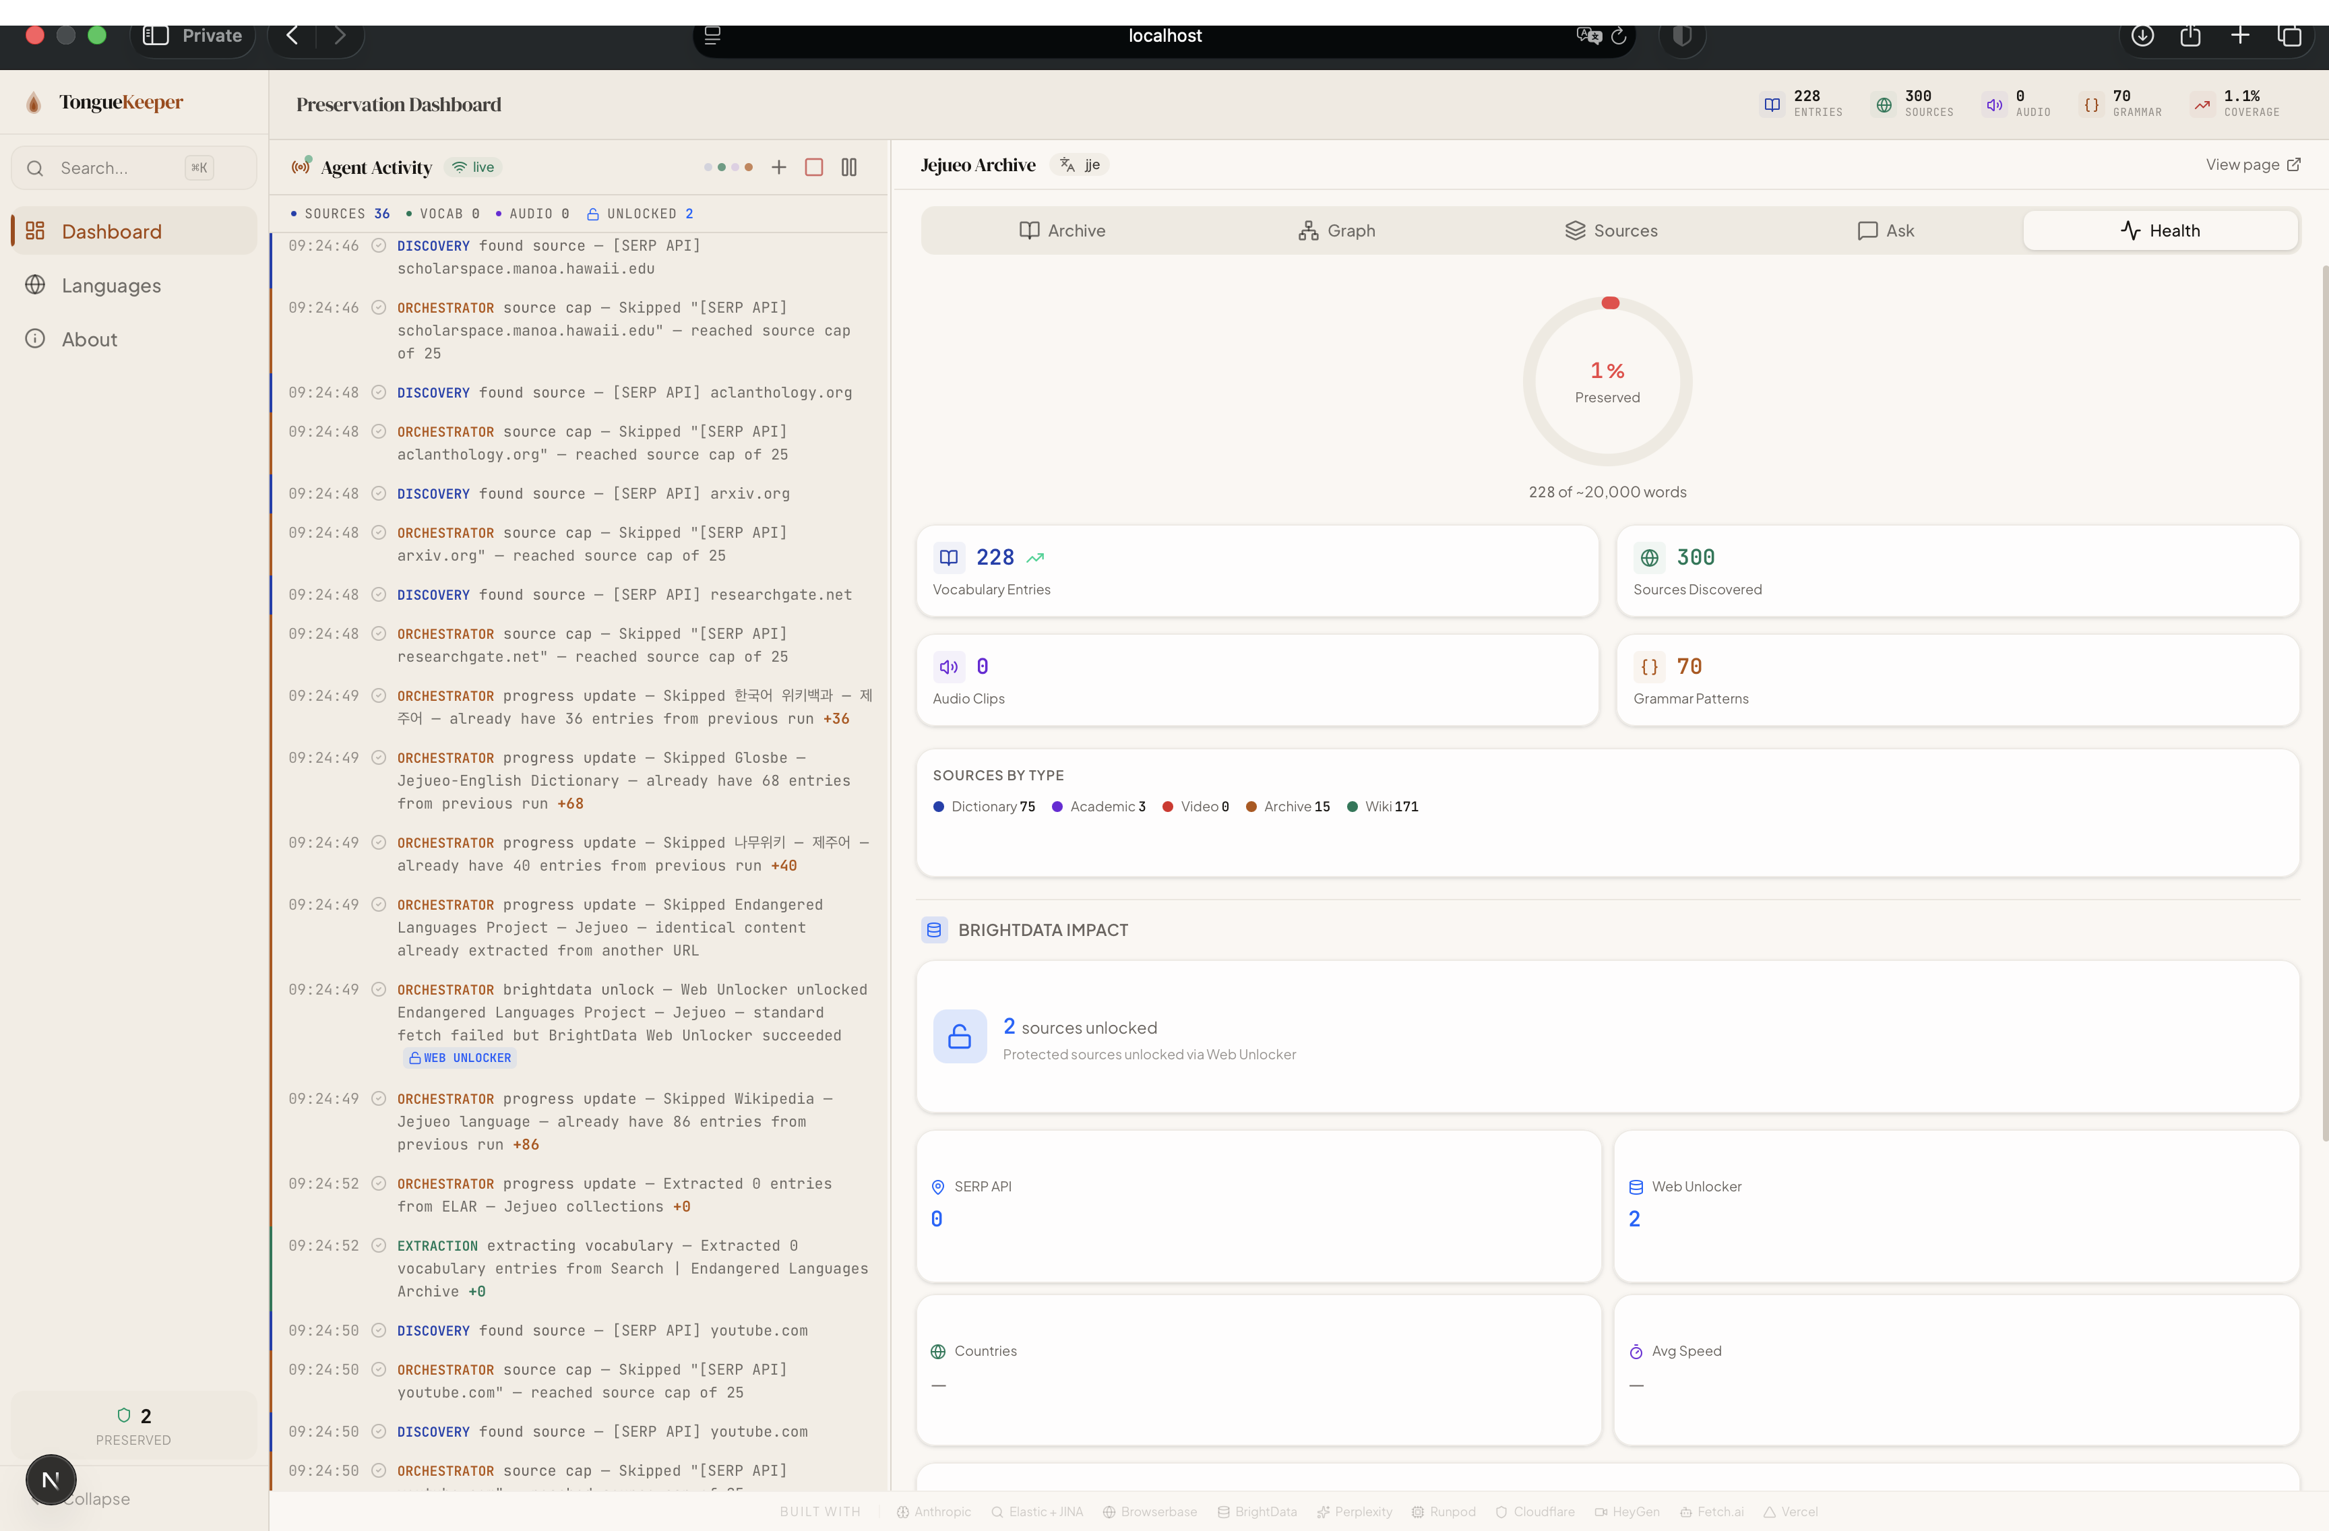Screen dimensions: 2329x1531
Task: Click the 1% Preserved progress ring
Action: (1607, 381)
